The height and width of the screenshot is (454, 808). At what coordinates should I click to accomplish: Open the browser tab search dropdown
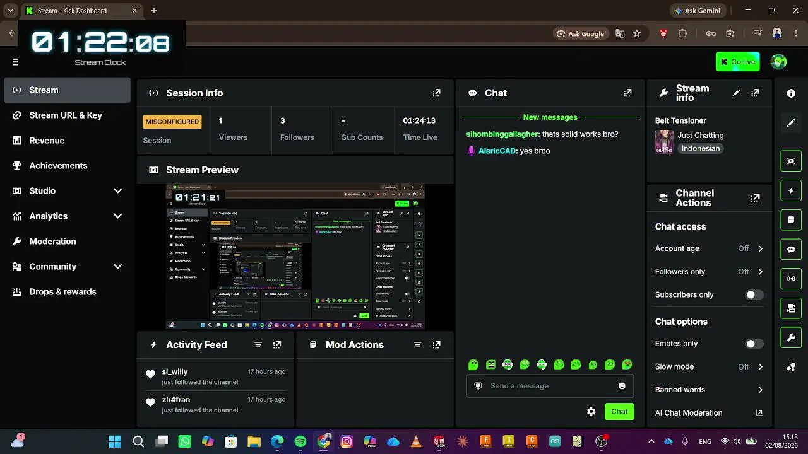click(10, 11)
